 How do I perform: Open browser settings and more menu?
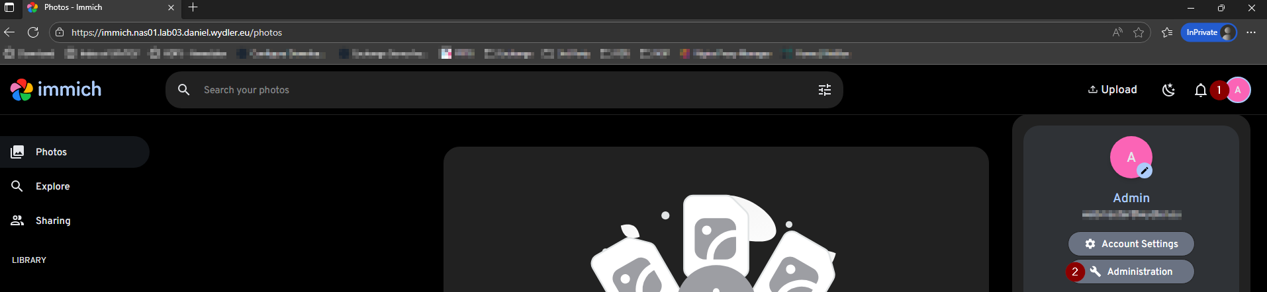click(1251, 32)
